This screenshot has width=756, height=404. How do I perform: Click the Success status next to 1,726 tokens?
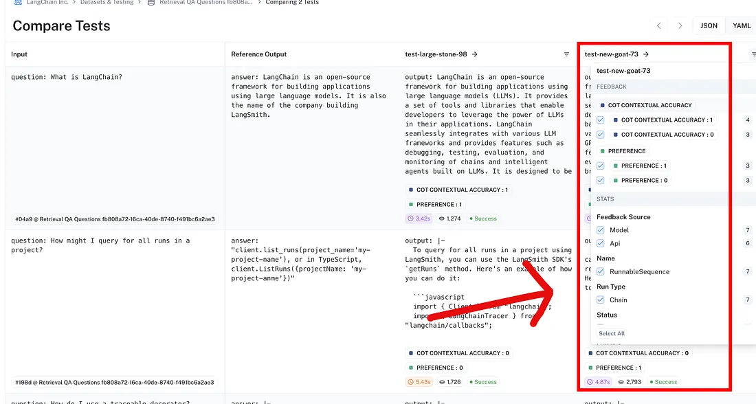tap(483, 382)
